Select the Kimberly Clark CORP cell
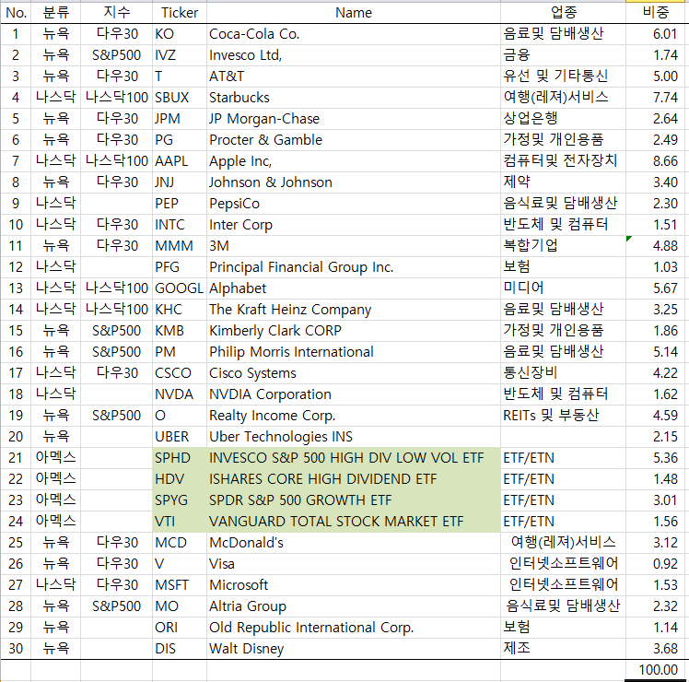Screen dimensions: 689x682 click(x=354, y=330)
